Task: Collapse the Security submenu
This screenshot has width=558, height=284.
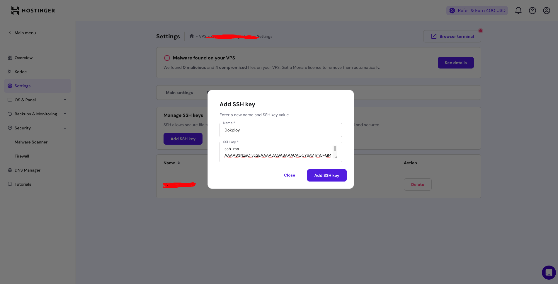Action: point(65,128)
